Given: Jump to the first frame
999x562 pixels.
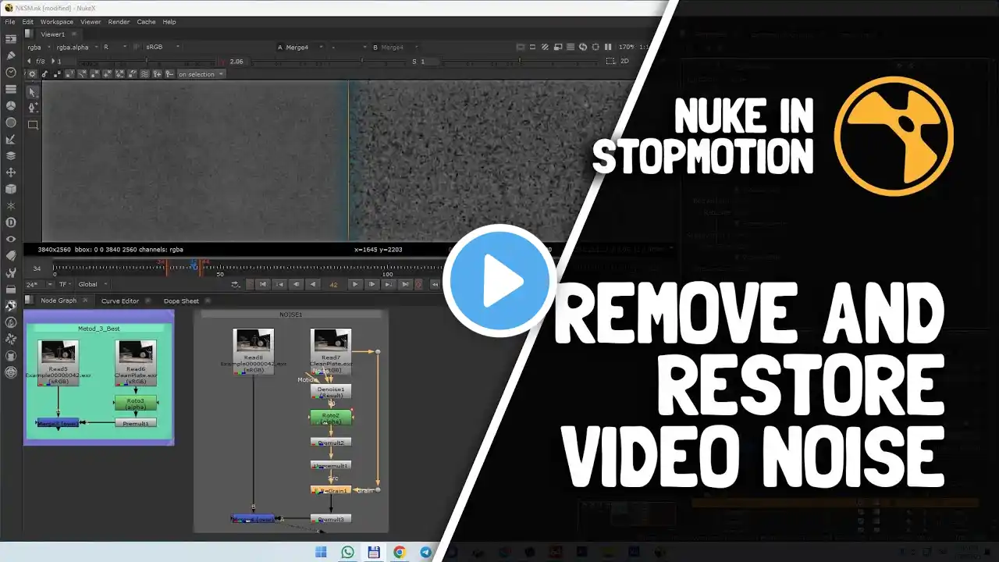Looking at the screenshot, I should (263, 284).
